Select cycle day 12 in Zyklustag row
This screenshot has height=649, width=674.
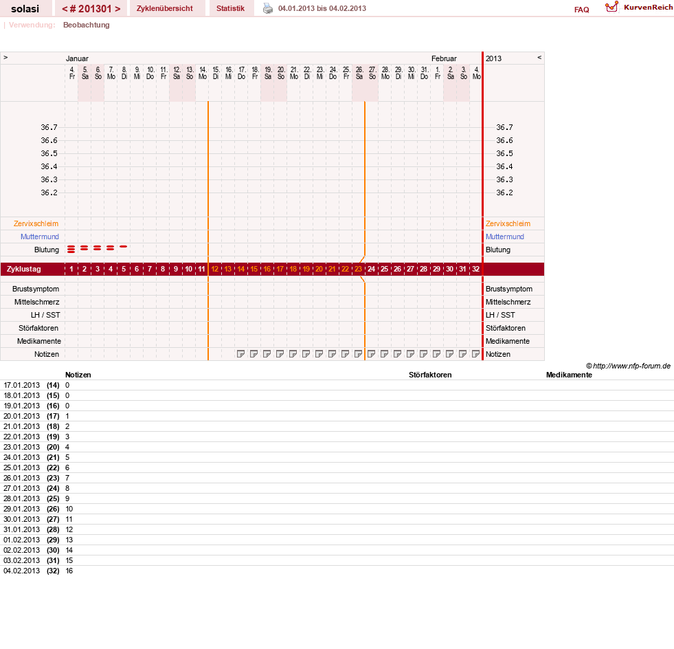(215, 269)
